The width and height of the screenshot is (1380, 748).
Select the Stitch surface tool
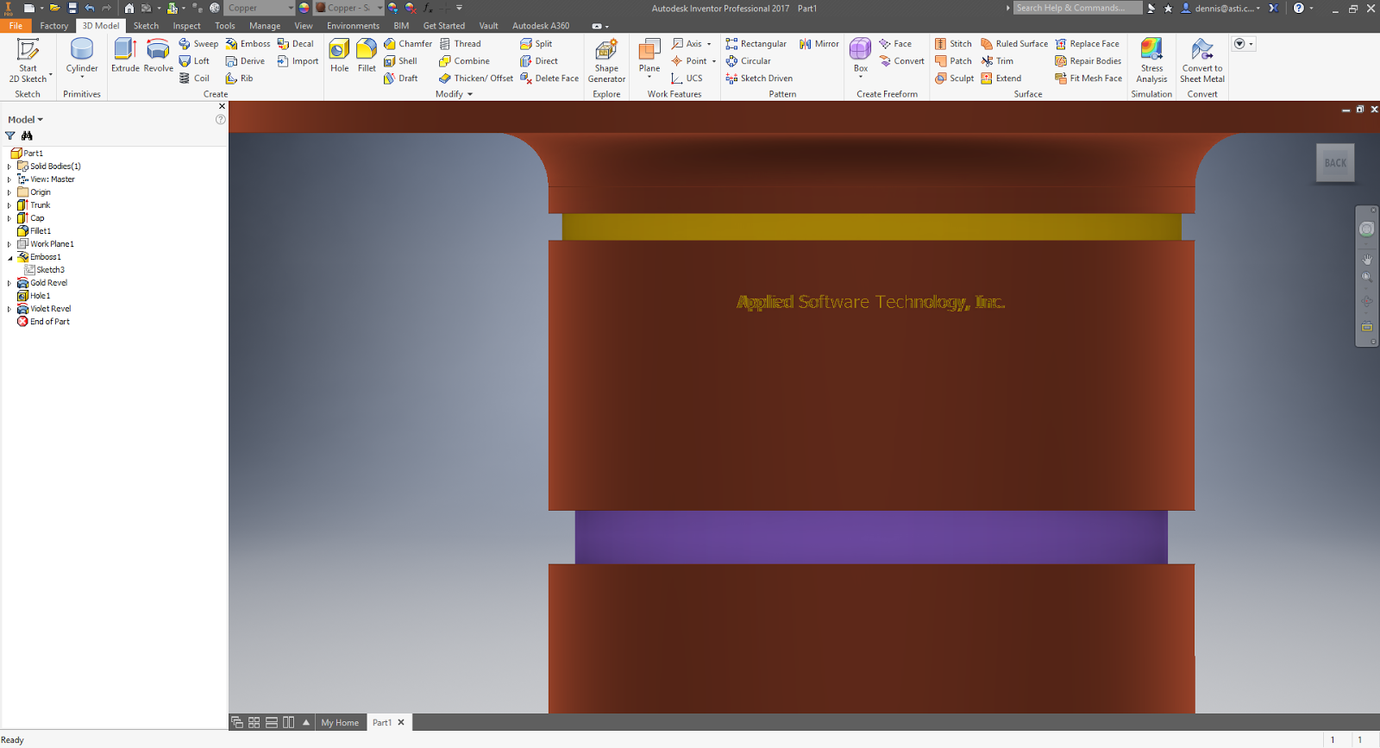953,44
